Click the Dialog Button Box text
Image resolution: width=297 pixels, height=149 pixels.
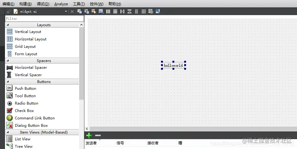[31, 125]
